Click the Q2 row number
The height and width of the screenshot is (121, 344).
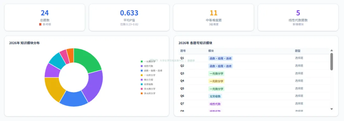pyautogui.click(x=182, y=65)
